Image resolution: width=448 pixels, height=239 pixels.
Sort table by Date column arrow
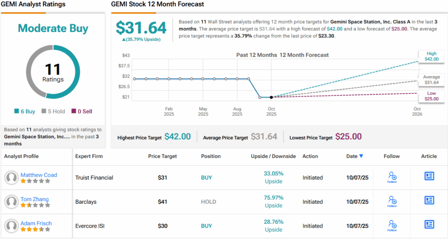(361, 156)
